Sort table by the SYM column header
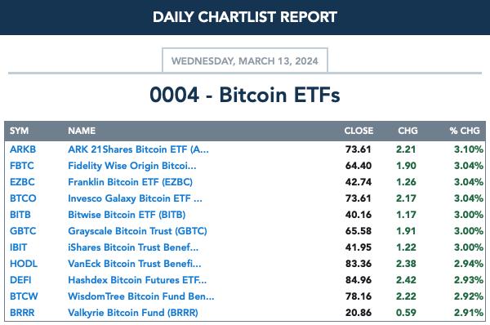The image size is (490, 325). [19, 131]
